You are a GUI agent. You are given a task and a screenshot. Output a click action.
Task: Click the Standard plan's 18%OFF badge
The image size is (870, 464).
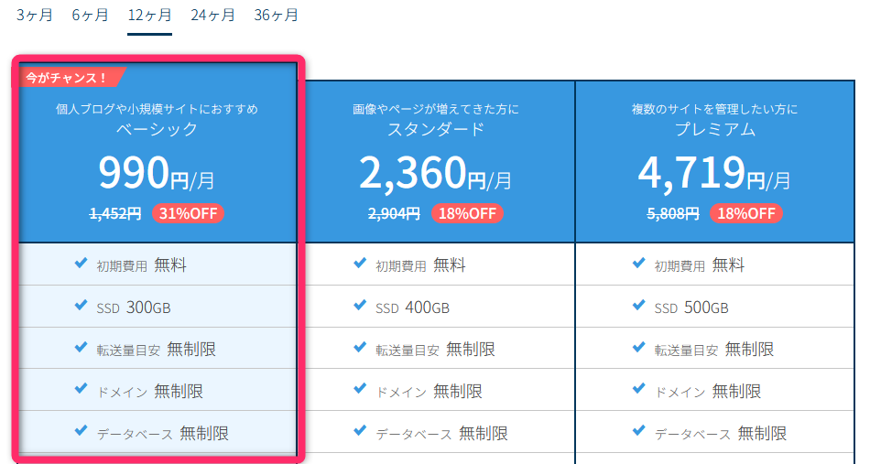coord(467,213)
